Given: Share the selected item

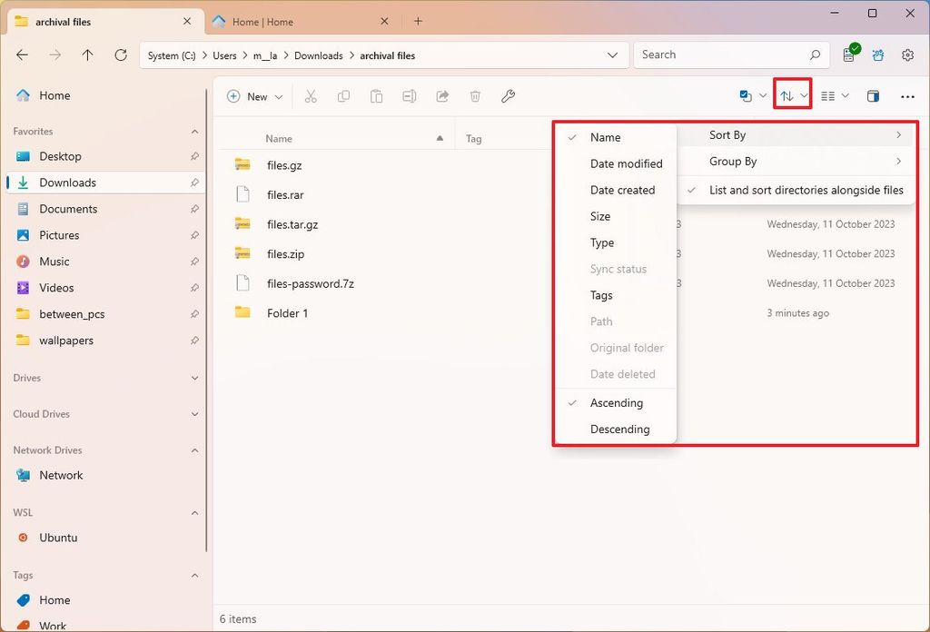Looking at the screenshot, I should [x=442, y=96].
